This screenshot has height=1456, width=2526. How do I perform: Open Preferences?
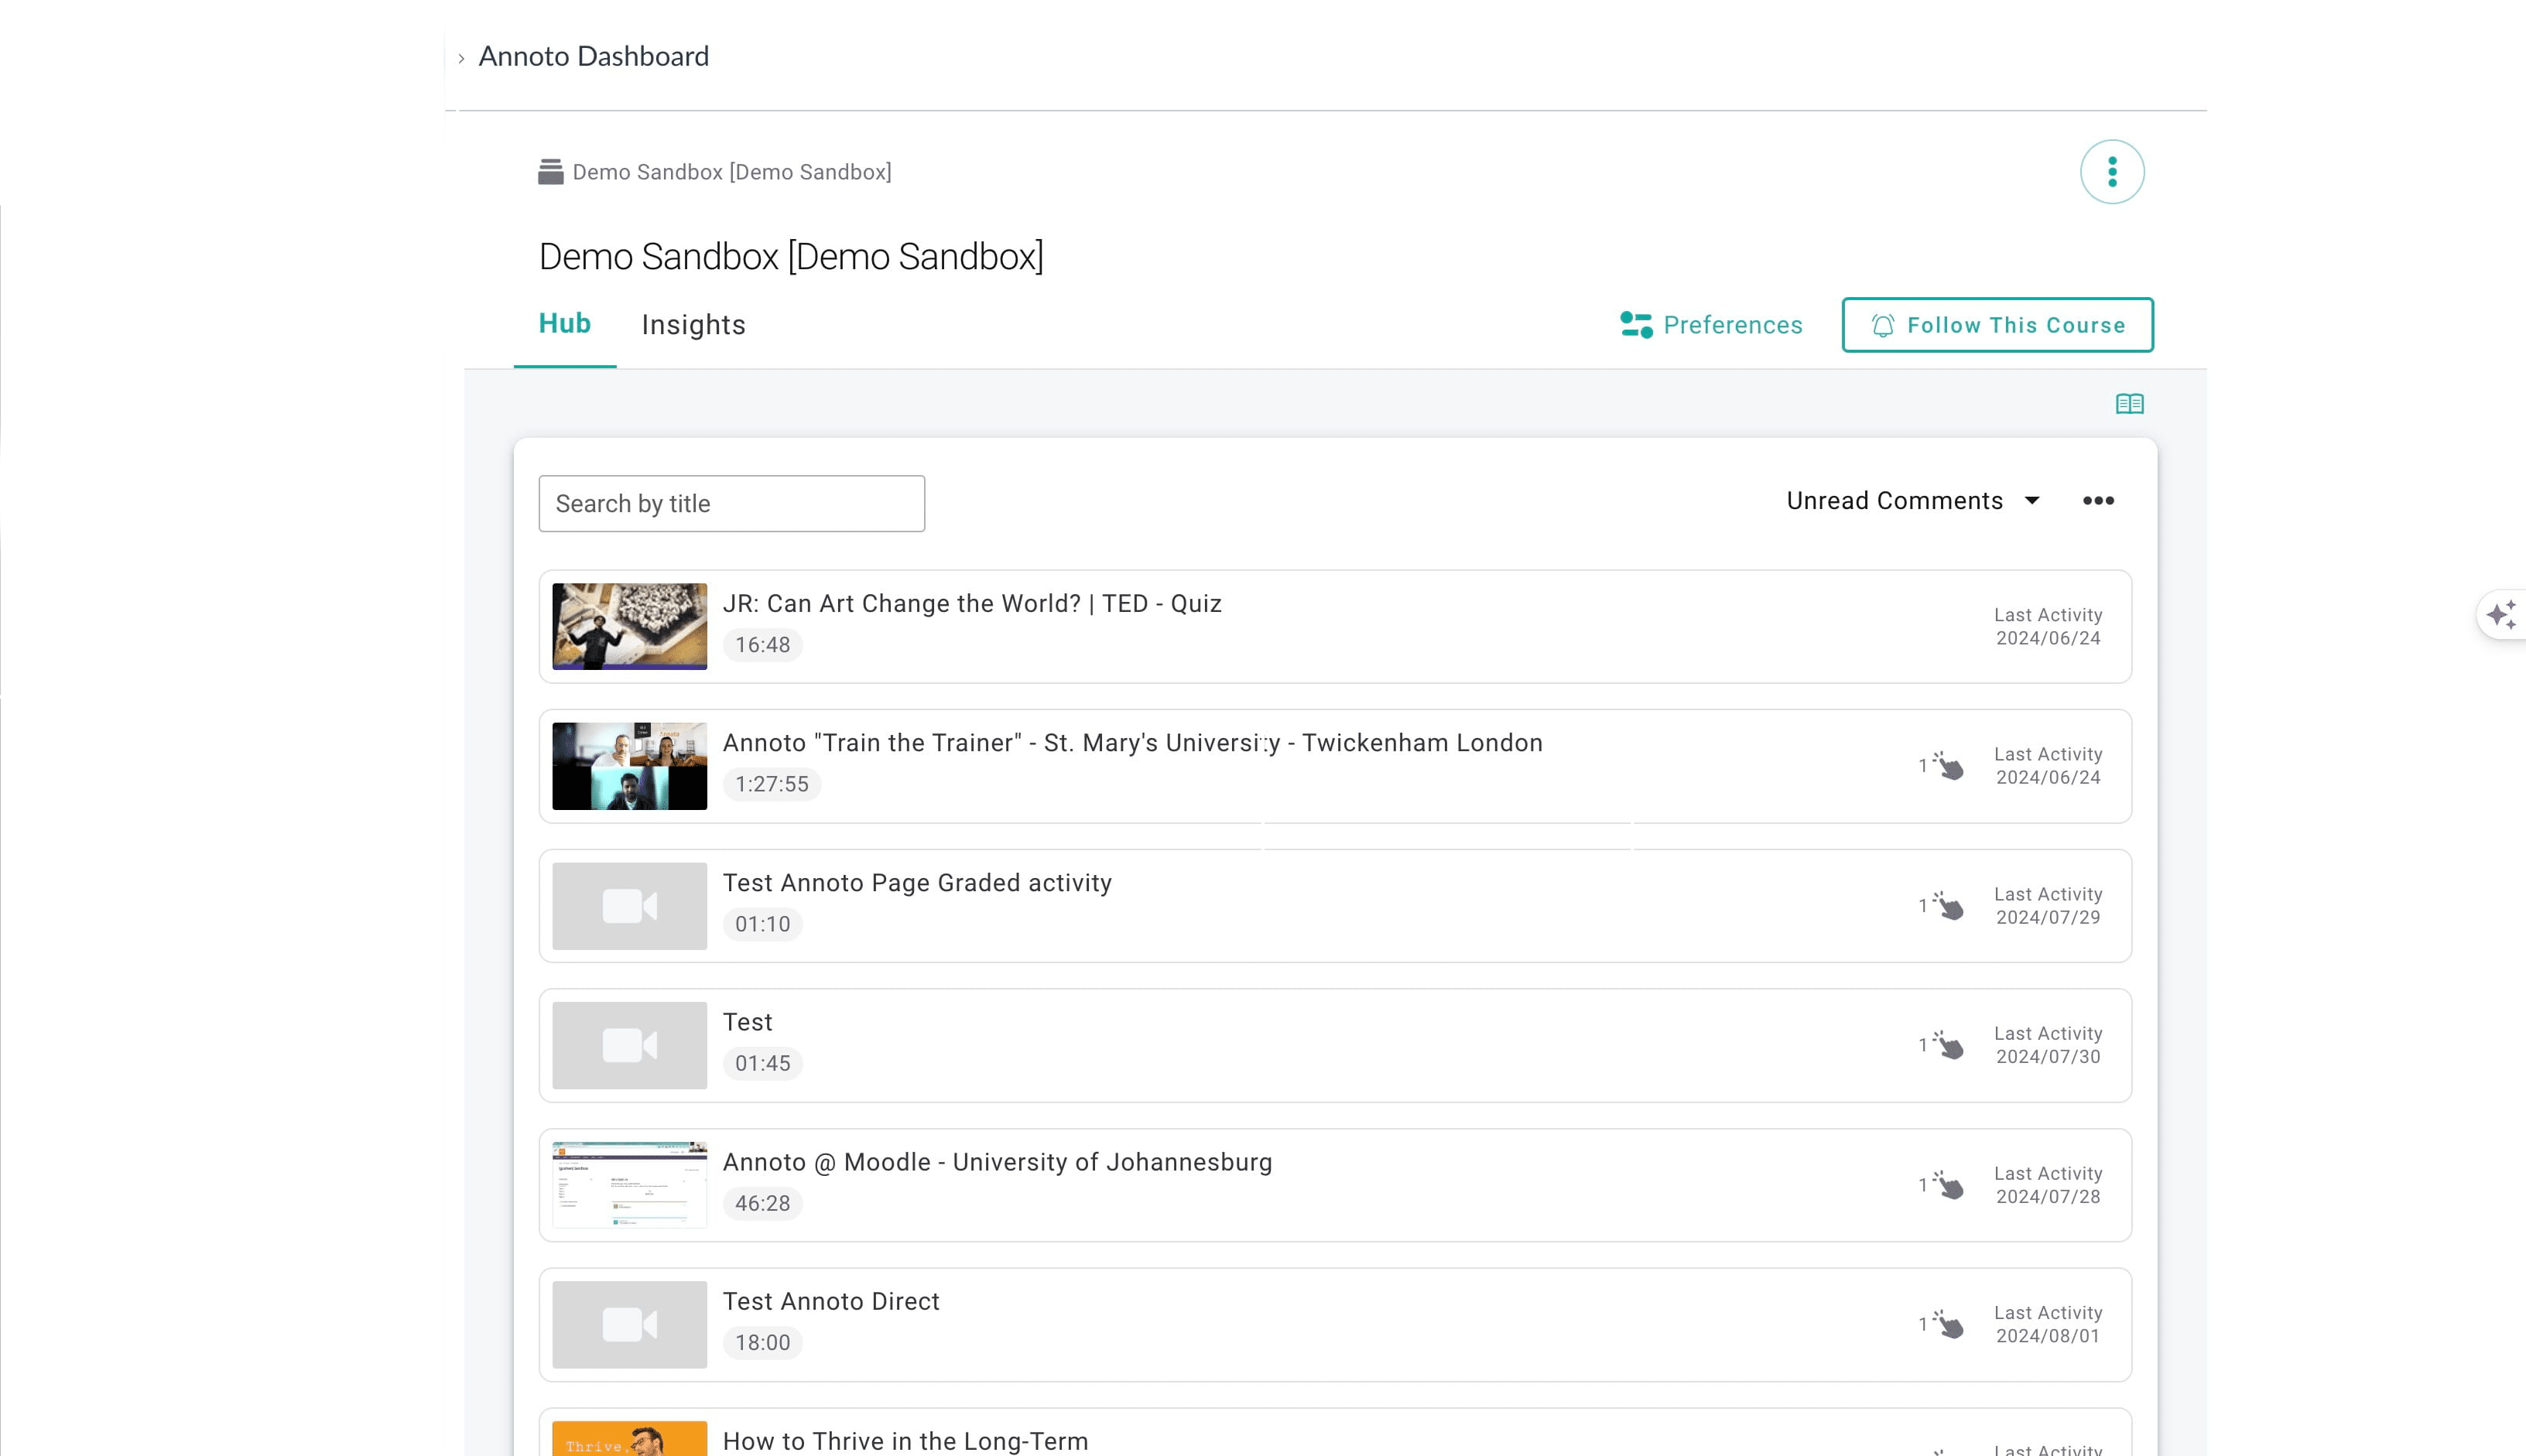(x=1711, y=325)
